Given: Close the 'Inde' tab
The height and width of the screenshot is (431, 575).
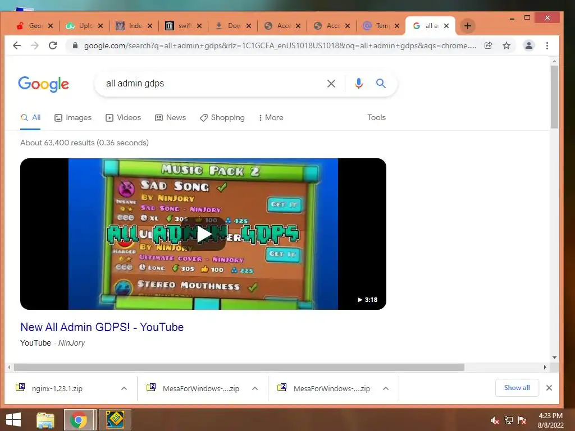Looking at the screenshot, I should tap(149, 26).
